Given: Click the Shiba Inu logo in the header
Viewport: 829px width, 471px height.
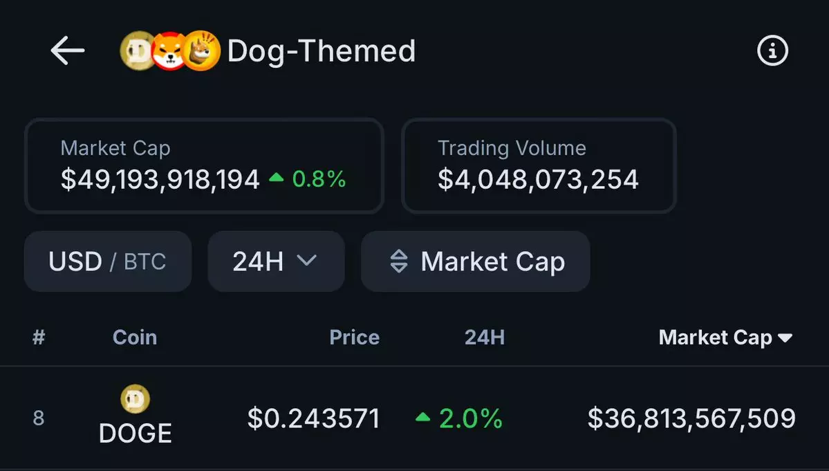Looking at the screenshot, I should click(x=169, y=51).
